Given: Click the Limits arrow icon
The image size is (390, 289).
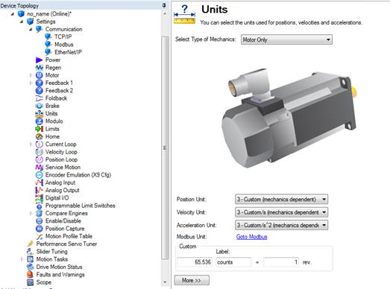Looking at the screenshot, I should click(x=39, y=129).
